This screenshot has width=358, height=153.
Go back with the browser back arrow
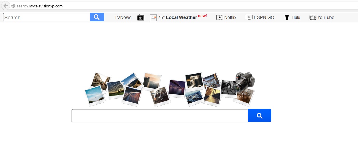click(6, 6)
